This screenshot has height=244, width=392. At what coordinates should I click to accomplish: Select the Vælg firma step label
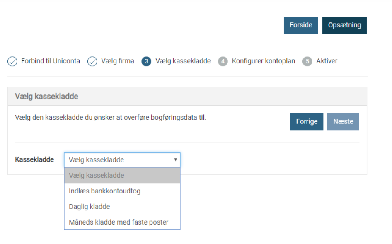118,61
